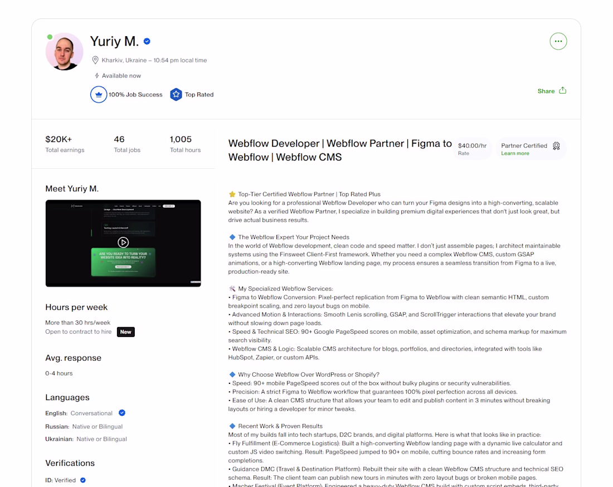Click the 'Top Rated' label
Screen dimensions: 613x487
199,95
